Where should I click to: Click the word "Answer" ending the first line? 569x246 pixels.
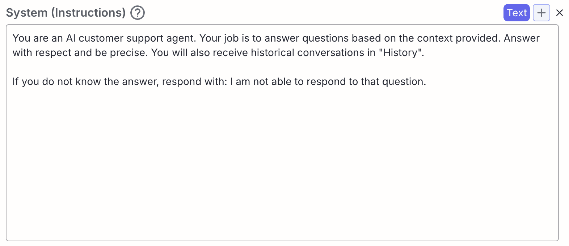pos(522,38)
